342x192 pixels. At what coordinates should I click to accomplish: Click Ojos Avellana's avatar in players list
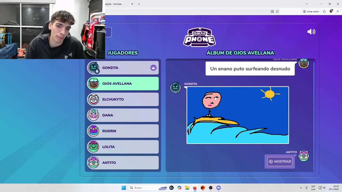pyautogui.click(x=94, y=83)
